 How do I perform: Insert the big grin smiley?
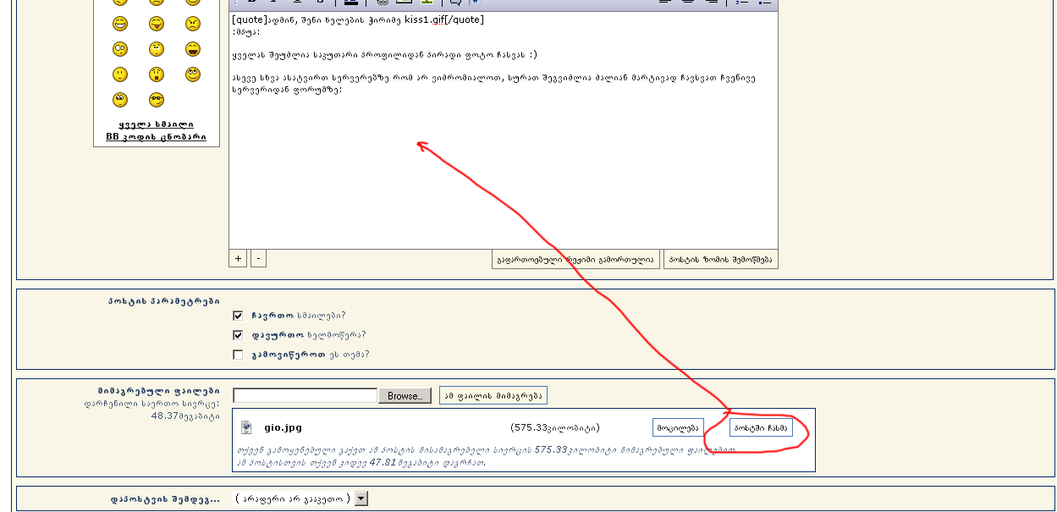point(120,24)
